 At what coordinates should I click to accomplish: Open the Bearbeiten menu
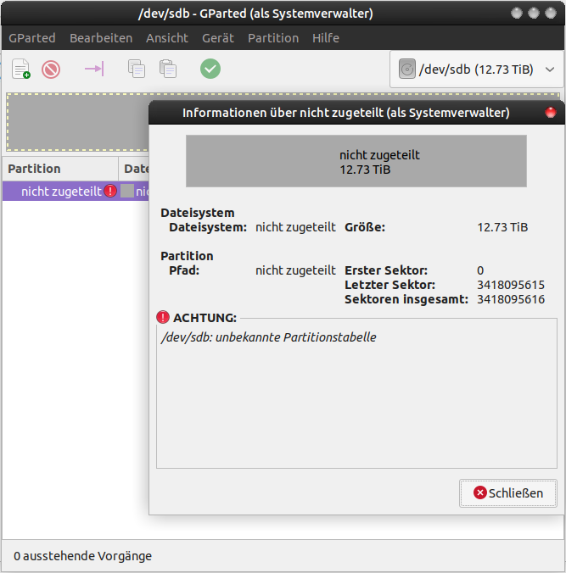101,38
